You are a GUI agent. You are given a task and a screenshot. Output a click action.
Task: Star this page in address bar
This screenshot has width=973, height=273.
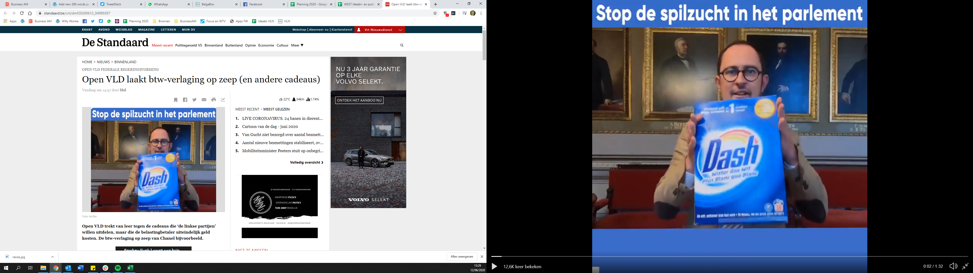pyautogui.click(x=435, y=13)
